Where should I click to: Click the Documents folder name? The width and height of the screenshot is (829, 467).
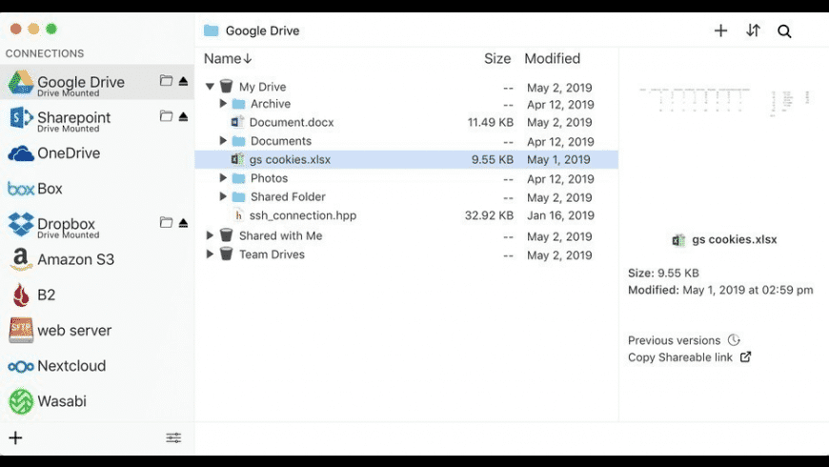tap(281, 141)
